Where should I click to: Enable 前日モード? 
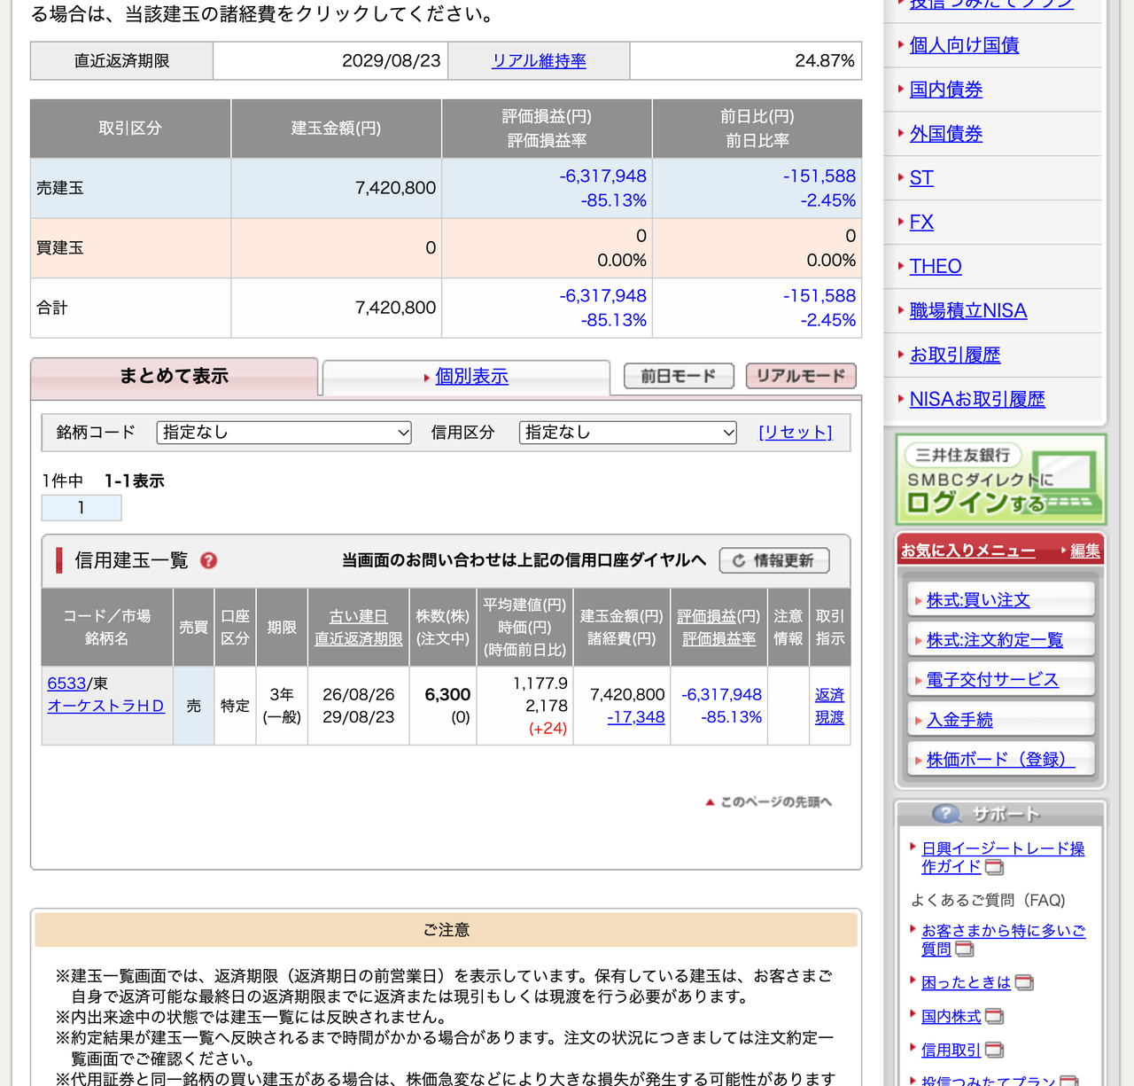click(679, 376)
